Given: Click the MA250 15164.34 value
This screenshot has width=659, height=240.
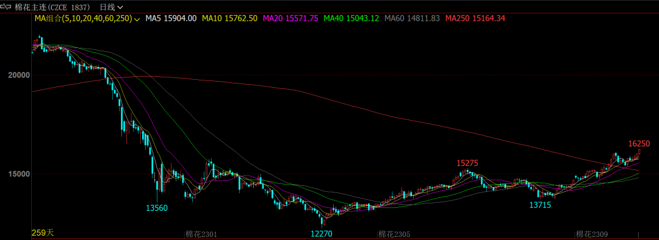Looking at the screenshot, I should (475, 18).
